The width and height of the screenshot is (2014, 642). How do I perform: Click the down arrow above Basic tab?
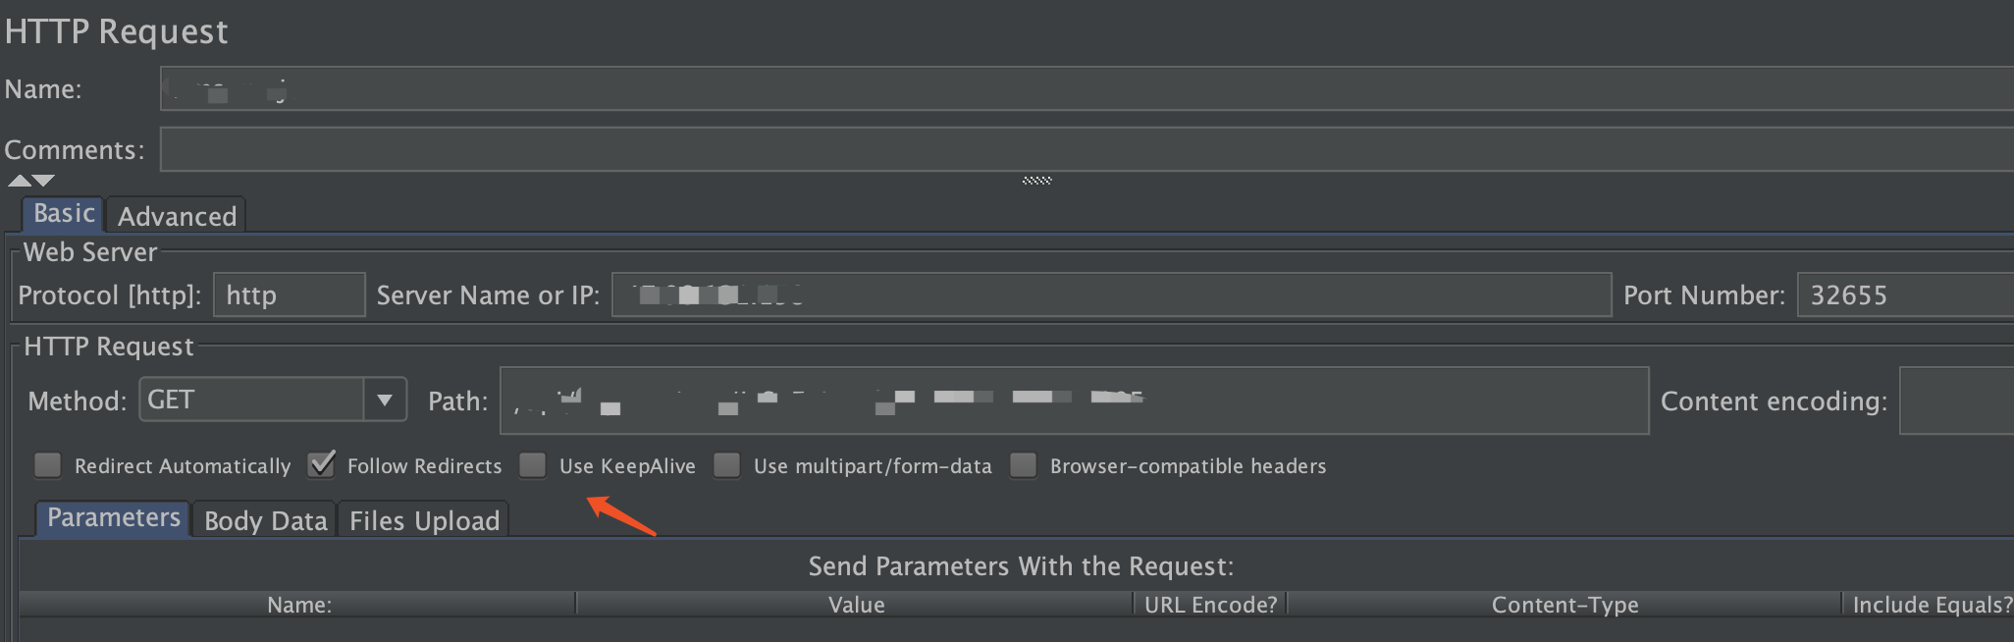(41, 180)
